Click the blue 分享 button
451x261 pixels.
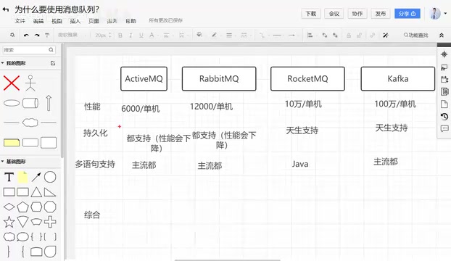(x=407, y=14)
